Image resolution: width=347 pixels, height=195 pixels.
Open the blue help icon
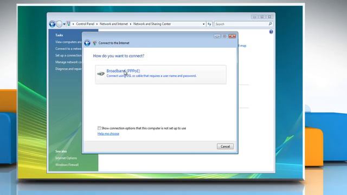click(271, 32)
